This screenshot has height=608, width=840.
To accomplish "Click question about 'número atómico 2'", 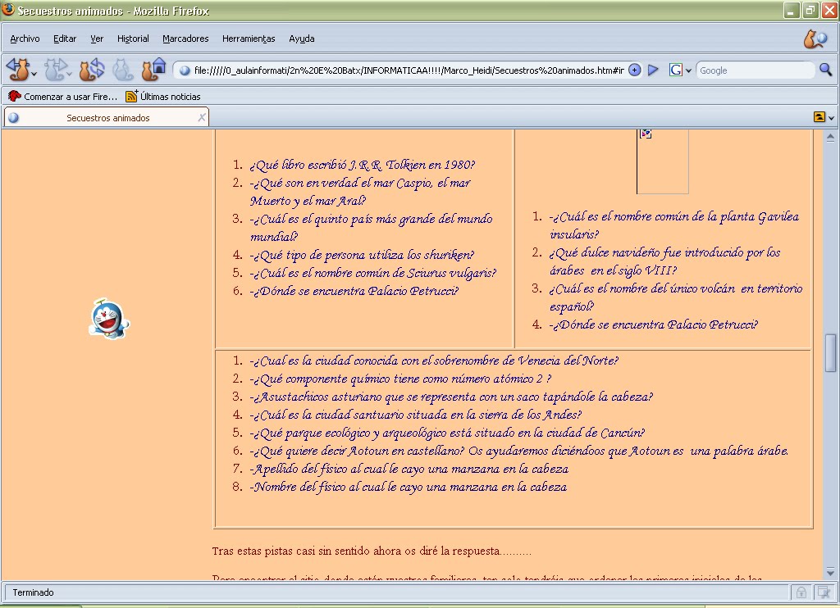I will tap(400, 379).
